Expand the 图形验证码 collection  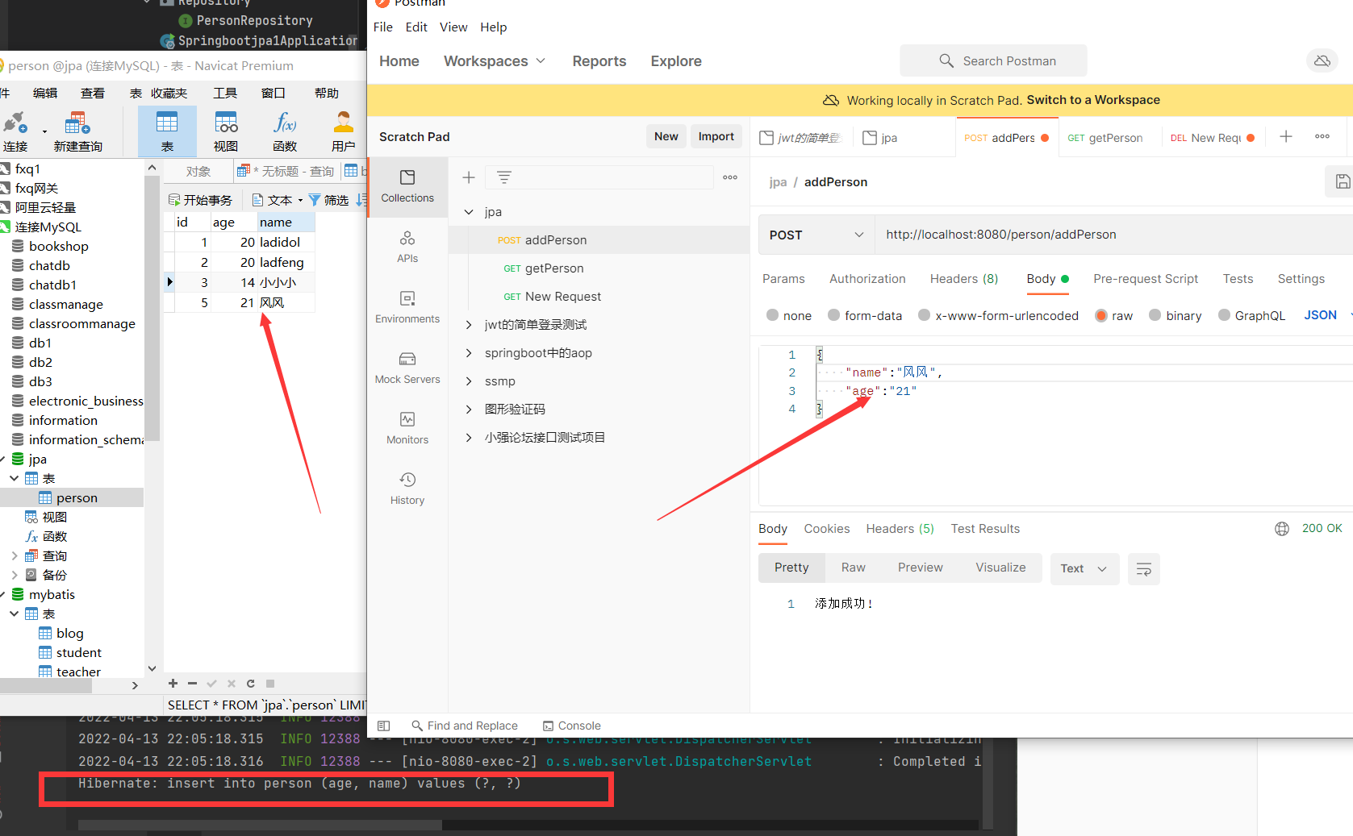tap(469, 410)
